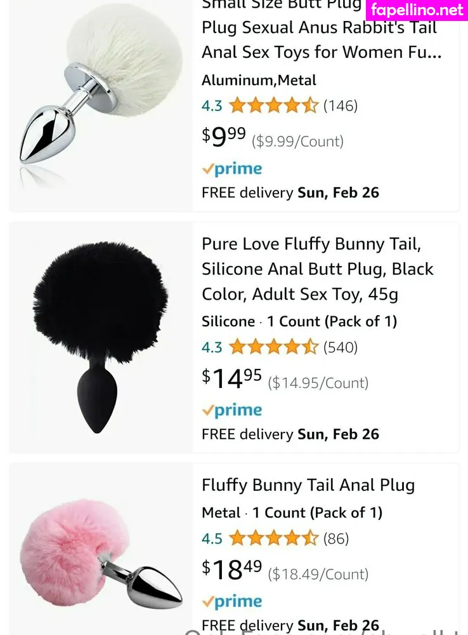Click the 4.3 rating number beside 540 reviews
This screenshot has height=635, width=468.
point(212,347)
